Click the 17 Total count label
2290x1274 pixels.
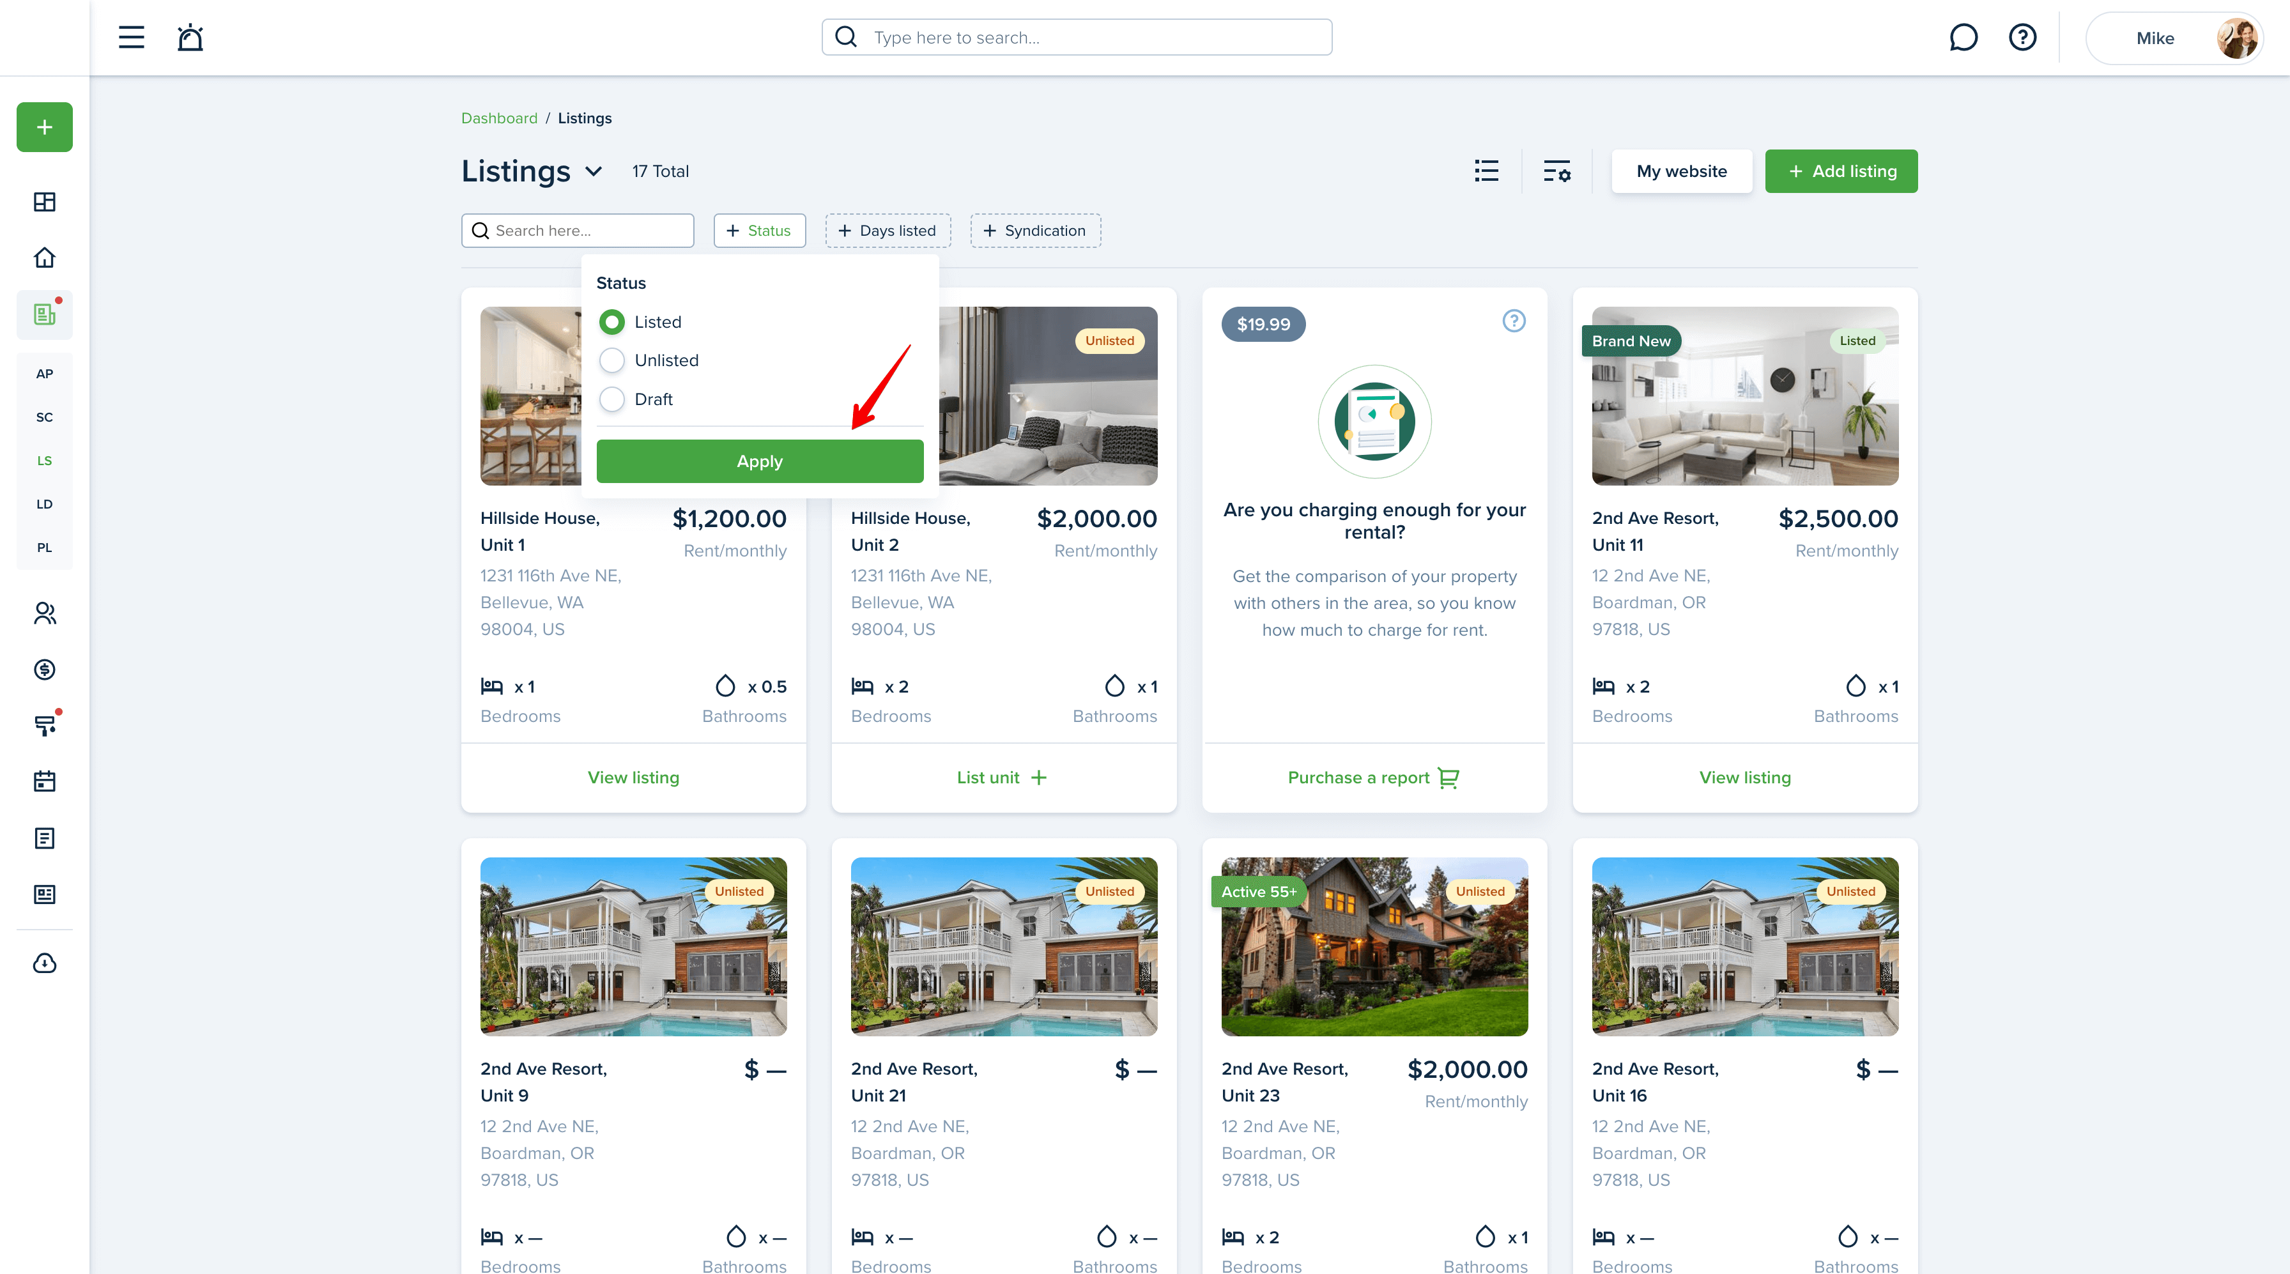659,172
